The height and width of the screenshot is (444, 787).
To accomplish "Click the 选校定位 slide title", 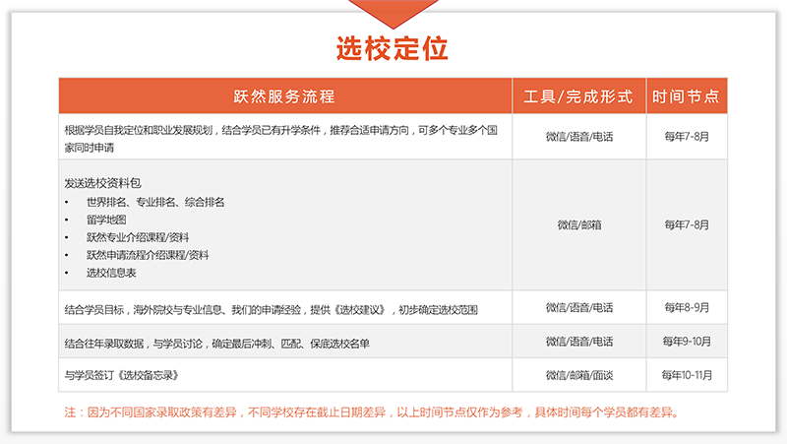I will (x=393, y=48).
